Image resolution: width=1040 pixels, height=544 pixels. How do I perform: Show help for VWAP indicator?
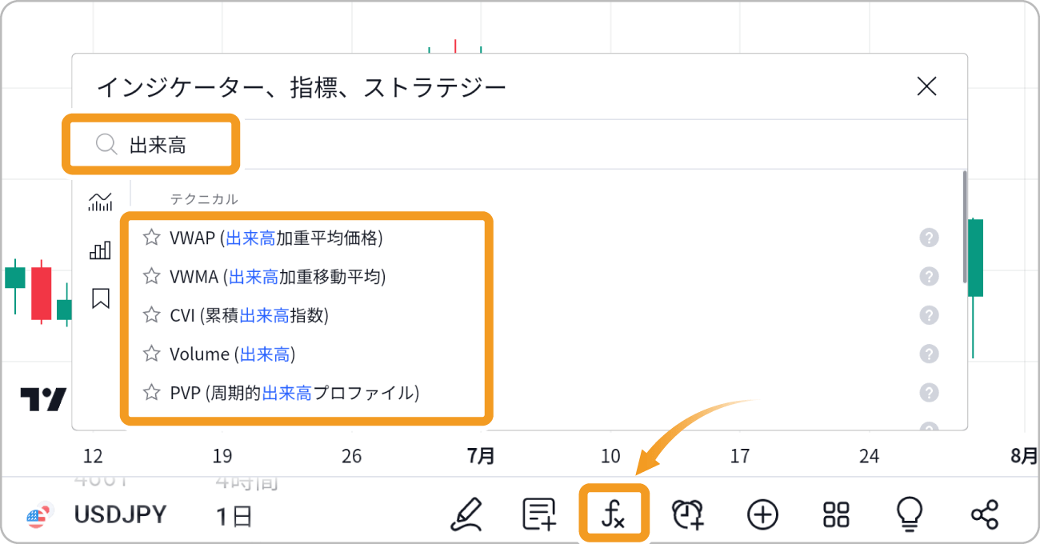click(x=929, y=238)
